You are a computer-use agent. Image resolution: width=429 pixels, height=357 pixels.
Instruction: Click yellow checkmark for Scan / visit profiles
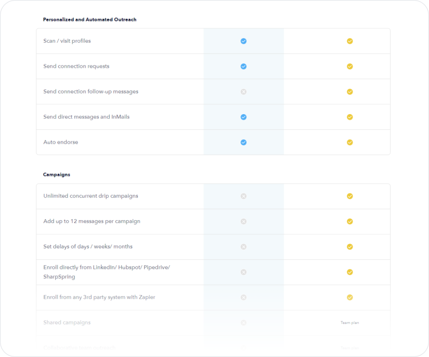349,41
